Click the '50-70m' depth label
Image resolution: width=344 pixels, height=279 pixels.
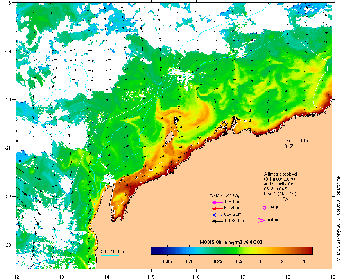[x=231, y=208]
